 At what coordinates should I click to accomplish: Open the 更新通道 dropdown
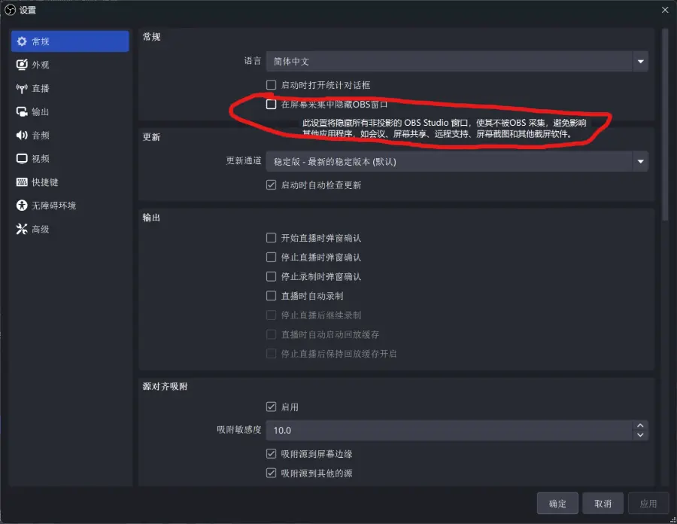[457, 162]
